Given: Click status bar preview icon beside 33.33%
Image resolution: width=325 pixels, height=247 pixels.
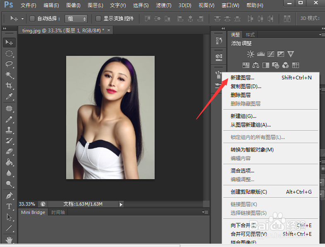Looking at the screenshot, I should 43,204.
